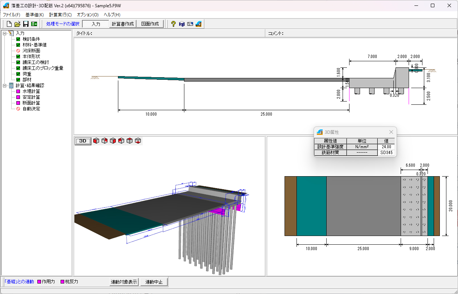The image size is (458, 294).
Task: Save using the floppy disk icon
Action: pos(26,24)
